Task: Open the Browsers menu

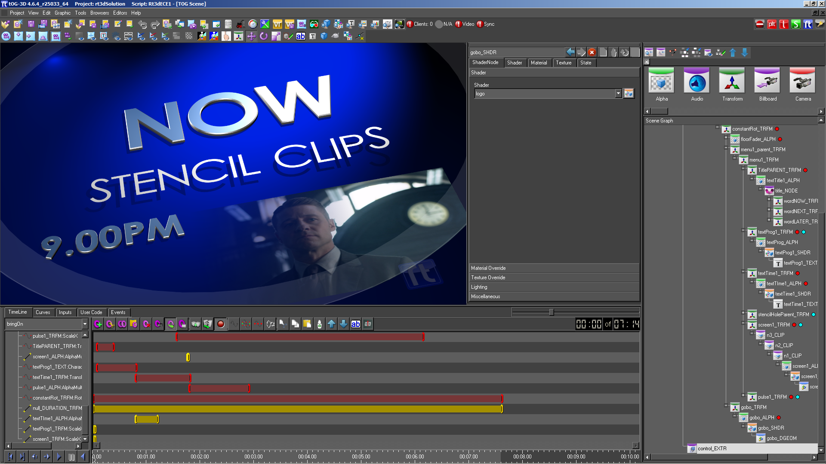Action: click(x=99, y=13)
